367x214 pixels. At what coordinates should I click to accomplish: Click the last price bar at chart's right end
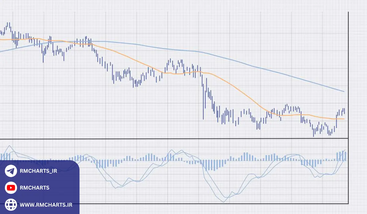point(344,111)
